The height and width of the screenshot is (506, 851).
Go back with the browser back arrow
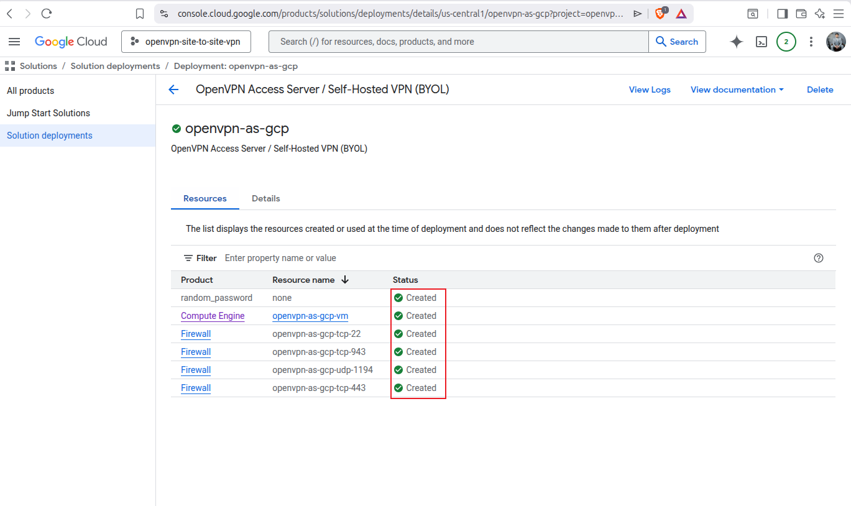coord(10,14)
